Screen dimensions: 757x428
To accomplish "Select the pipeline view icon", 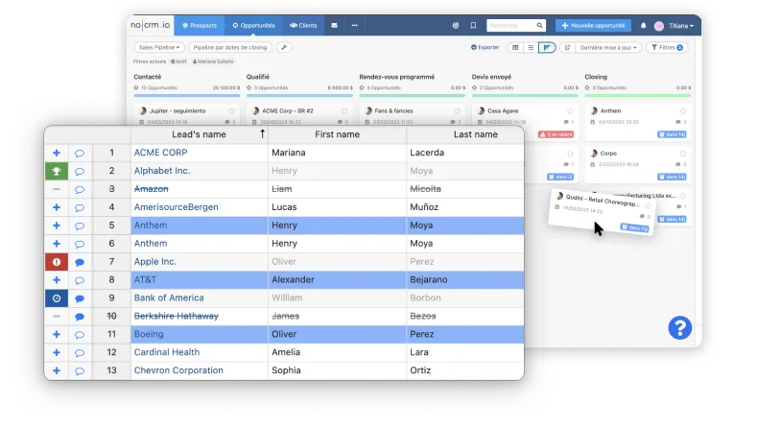I will pyautogui.click(x=547, y=47).
